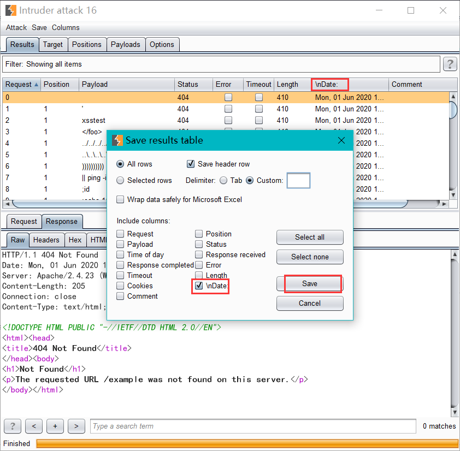Check the Response completed column checkbox
The height and width of the screenshot is (451, 460).
click(120, 265)
